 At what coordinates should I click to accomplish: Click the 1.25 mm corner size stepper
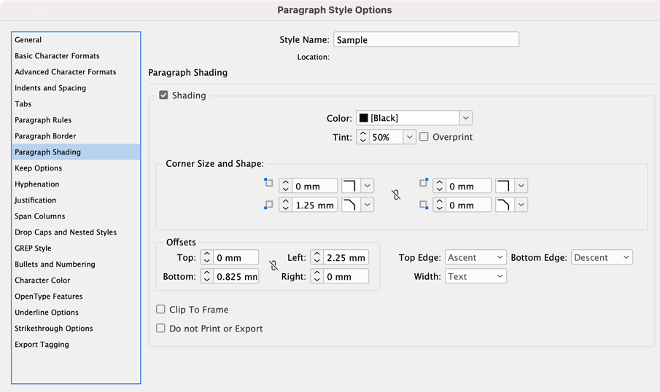285,205
